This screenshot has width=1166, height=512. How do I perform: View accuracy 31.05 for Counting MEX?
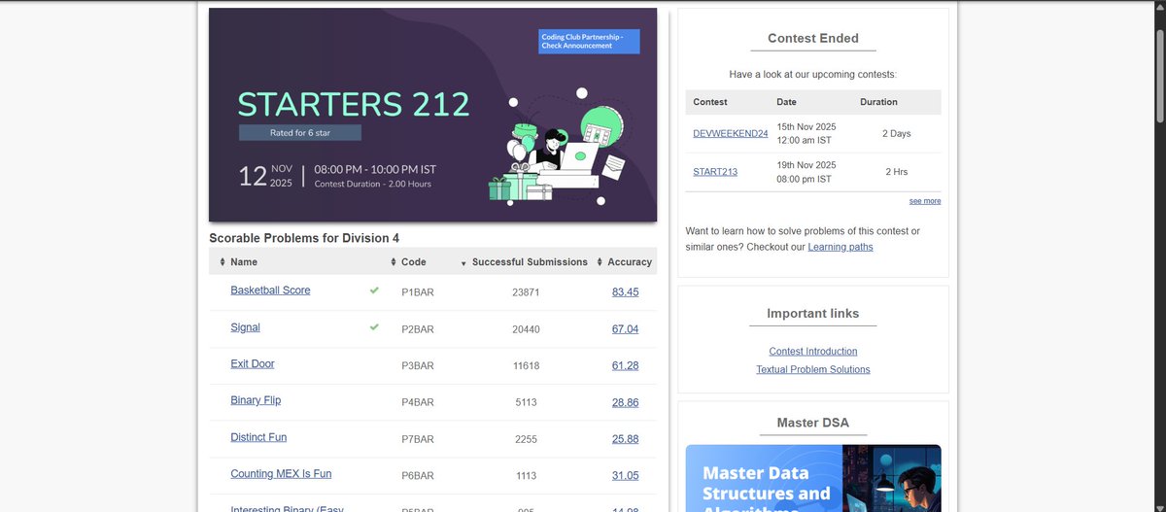[x=626, y=475]
